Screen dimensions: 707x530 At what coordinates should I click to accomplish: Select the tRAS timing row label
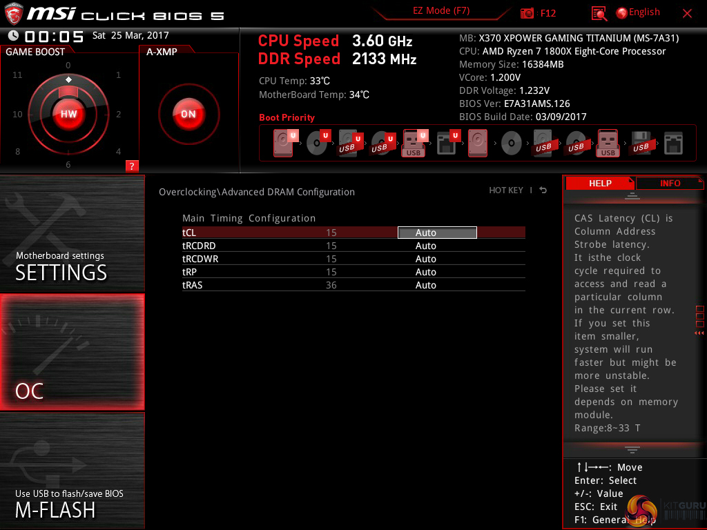pos(192,285)
